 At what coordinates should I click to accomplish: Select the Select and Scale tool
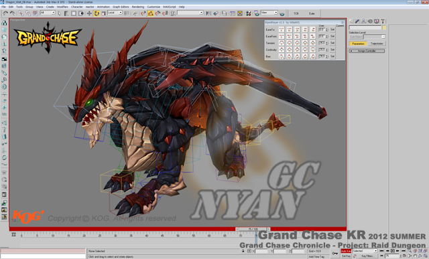coord(104,13)
